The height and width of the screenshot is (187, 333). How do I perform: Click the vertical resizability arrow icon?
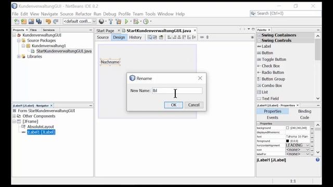pyautogui.click(x=208, y=37)
